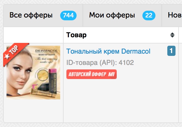Switch to the Мои офферы tab
The width and height of the screenshot is (182, 127).
click(122, 16)
